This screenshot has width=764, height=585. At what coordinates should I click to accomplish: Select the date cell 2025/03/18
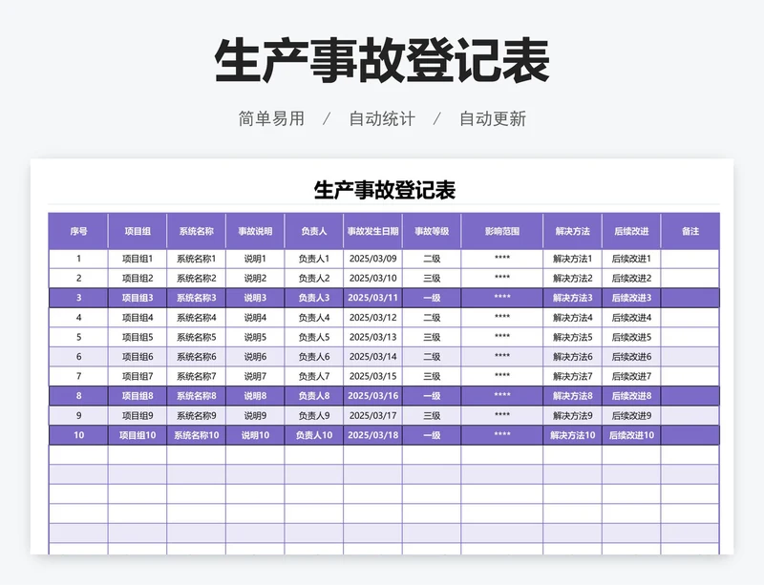point(372,435)
